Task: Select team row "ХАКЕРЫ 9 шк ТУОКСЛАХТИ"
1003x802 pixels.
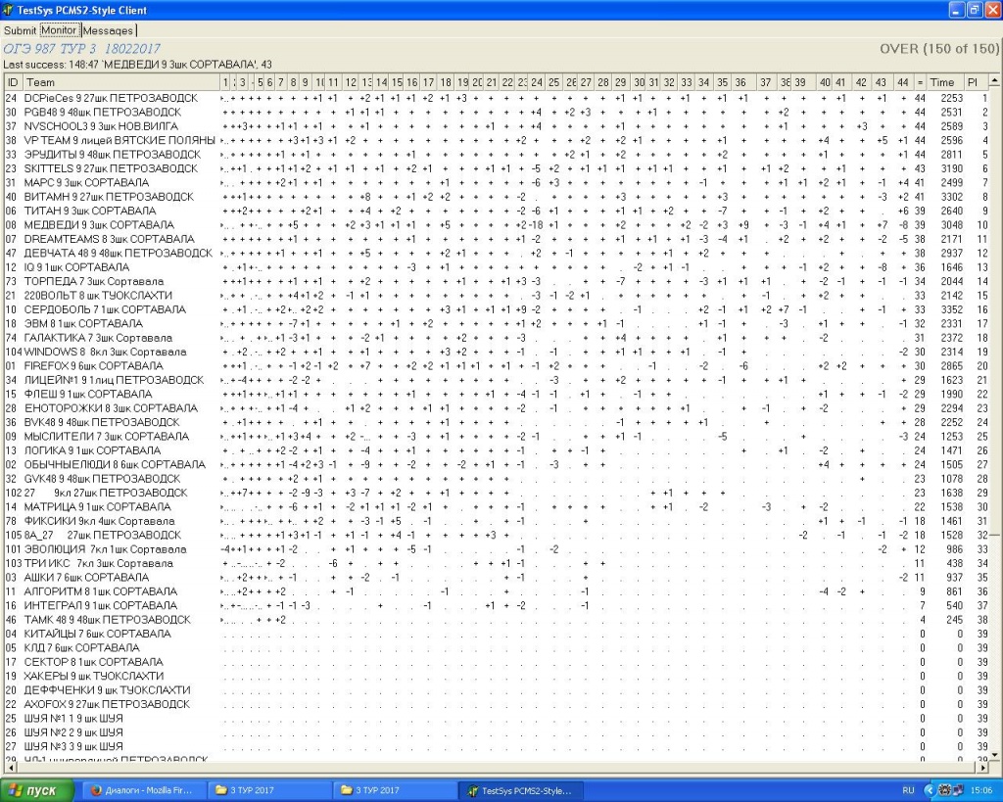Action: [497, 676]
